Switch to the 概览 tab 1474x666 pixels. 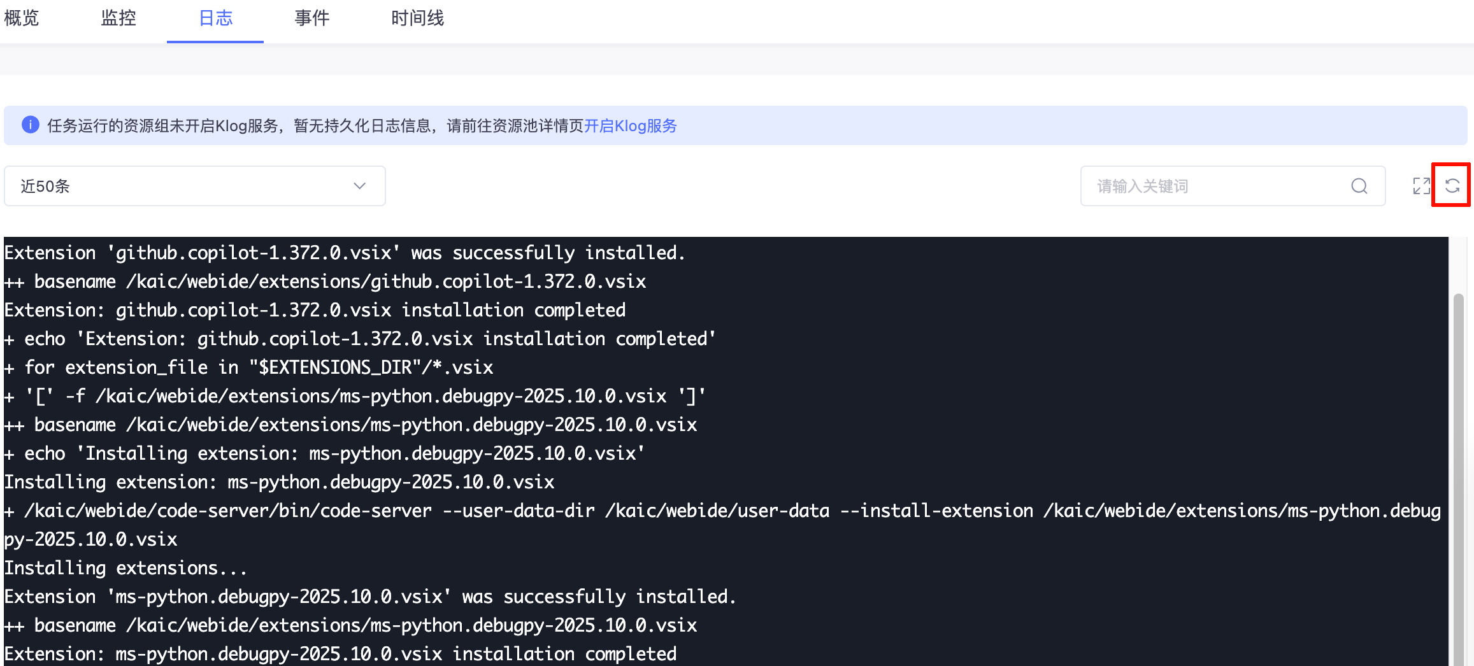click(22, 18)
